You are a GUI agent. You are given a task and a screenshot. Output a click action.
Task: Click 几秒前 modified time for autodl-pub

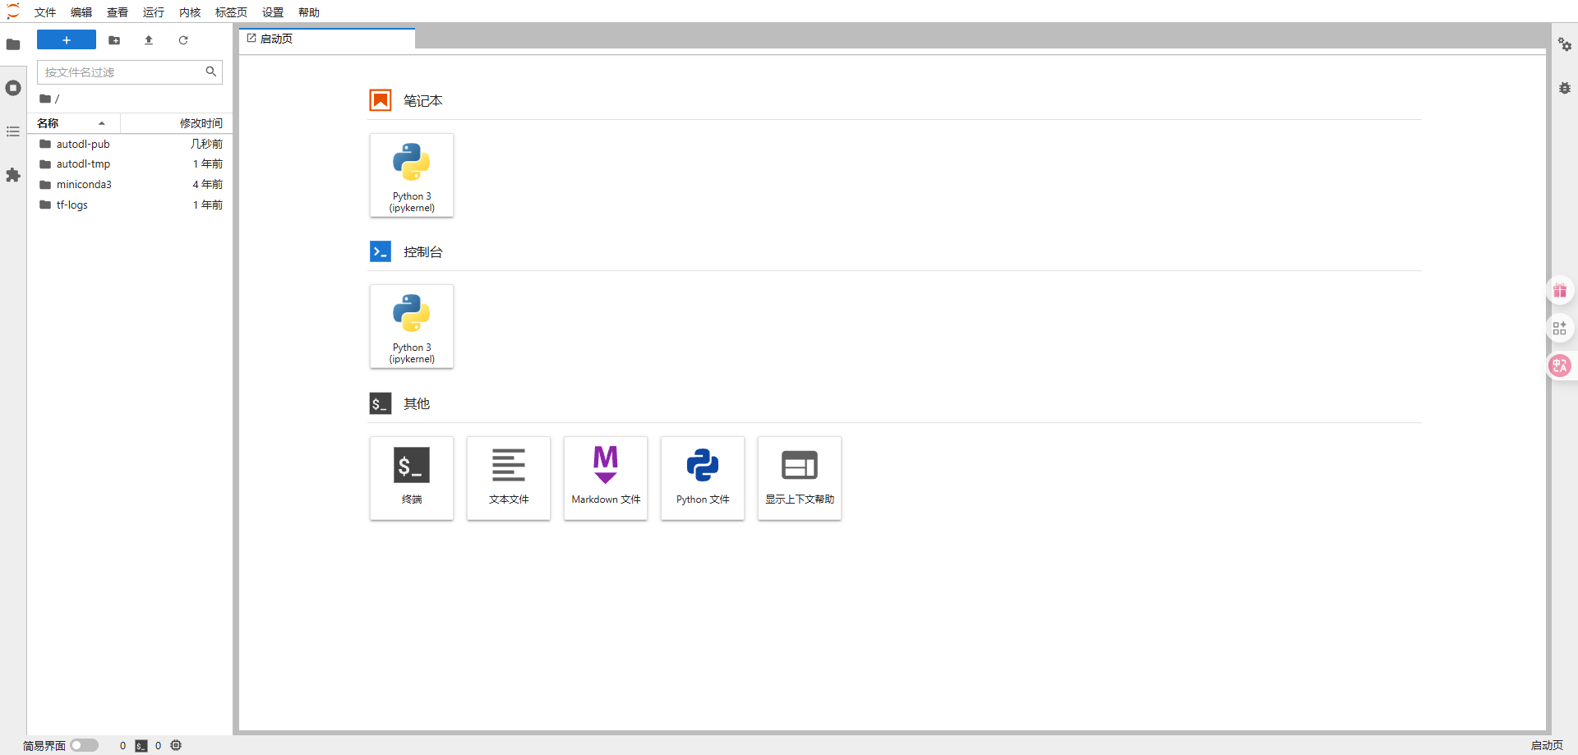pyautogui.click(x=206, y=144)
